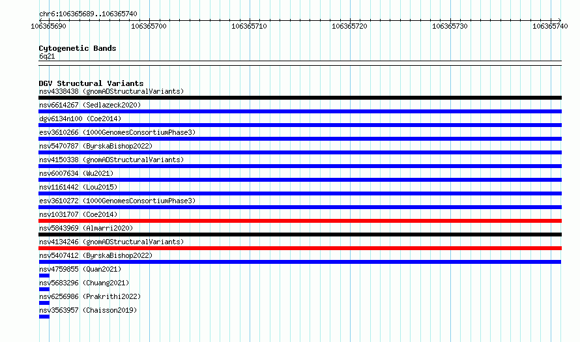Select ruler coordinate 106365720
Screen dimensions: 580x342
click(349, 26)
